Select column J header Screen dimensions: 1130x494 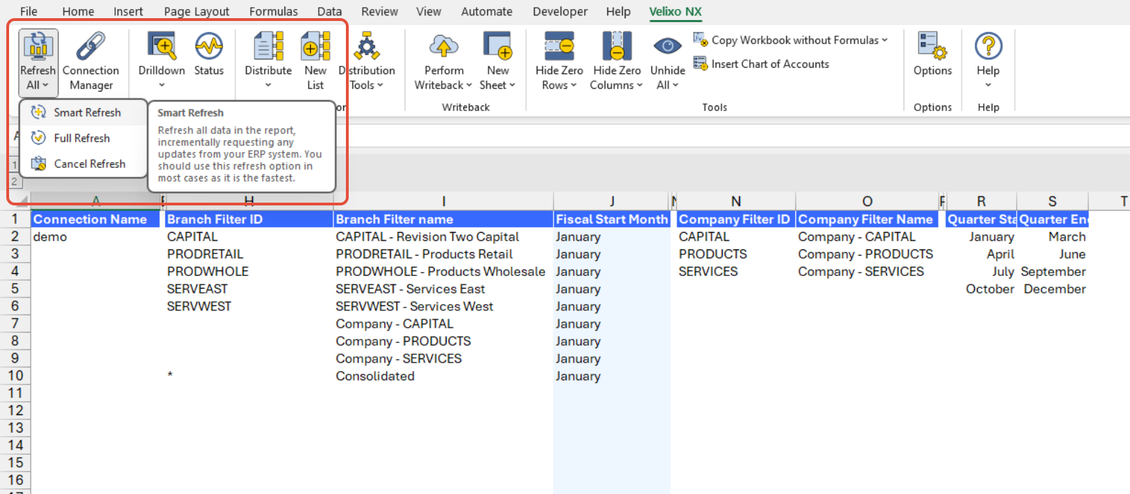611,201
